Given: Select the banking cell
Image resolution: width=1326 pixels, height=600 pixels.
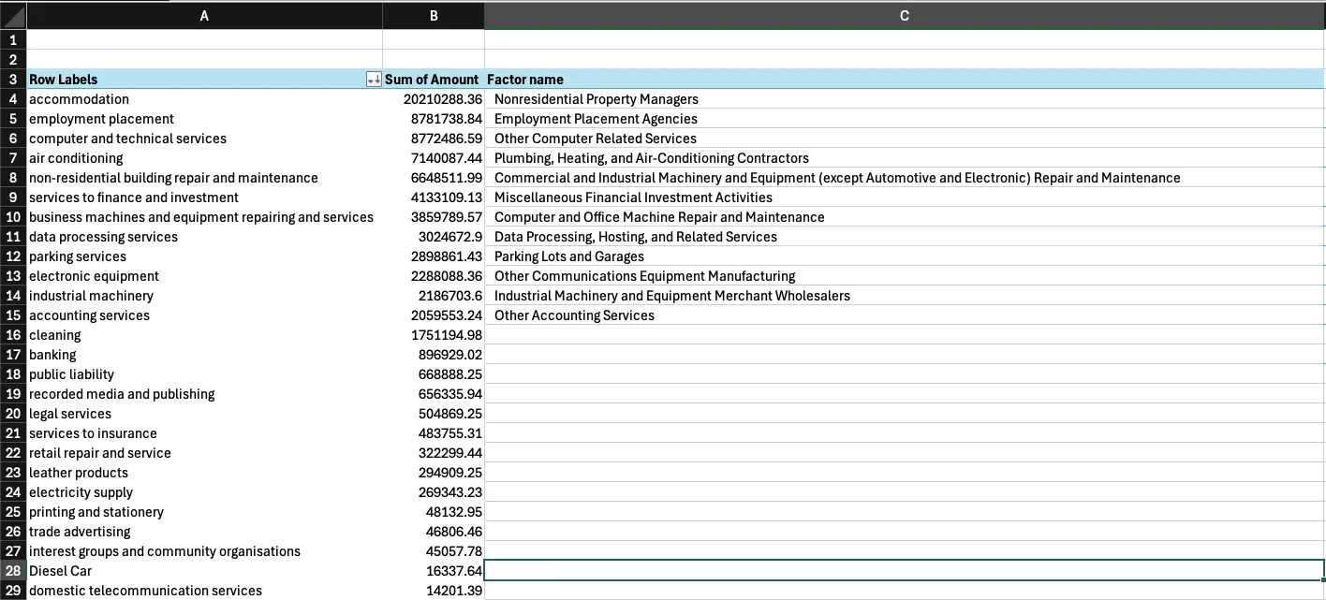Looking at the screenshot, I should [204, 355].
